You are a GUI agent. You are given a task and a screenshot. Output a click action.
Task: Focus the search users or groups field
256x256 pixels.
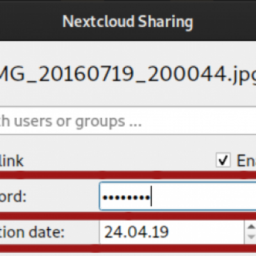point(128,120)
